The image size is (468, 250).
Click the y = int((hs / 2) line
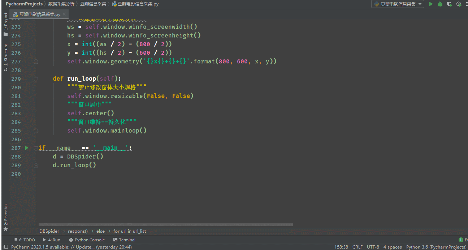[120, 53]
